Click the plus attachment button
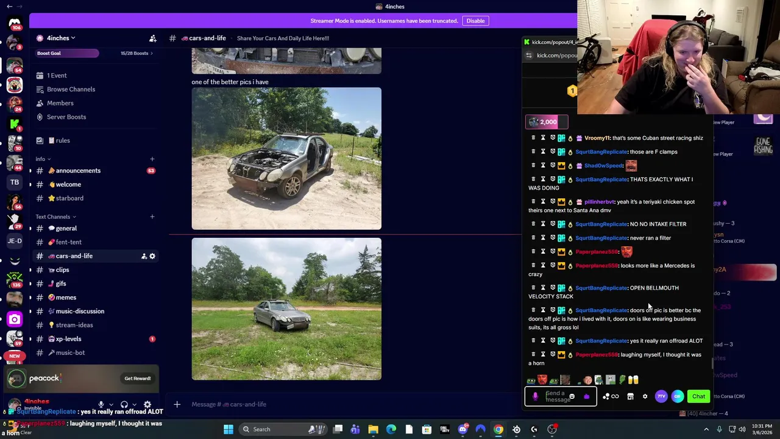 point(177,404)
